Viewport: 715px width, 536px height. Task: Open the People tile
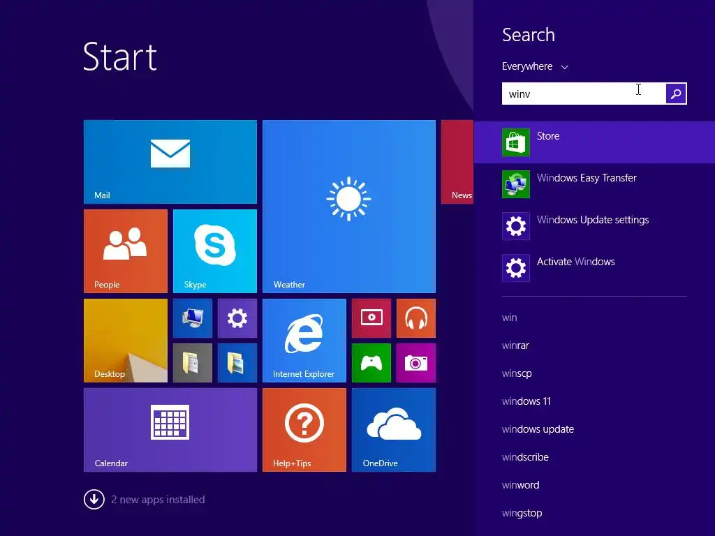(126, 251)
